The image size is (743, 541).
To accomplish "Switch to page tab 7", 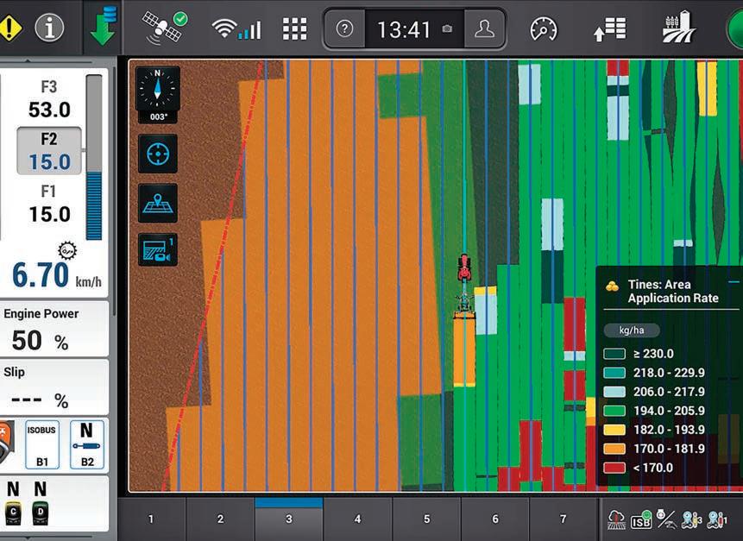I will [564, 519].
